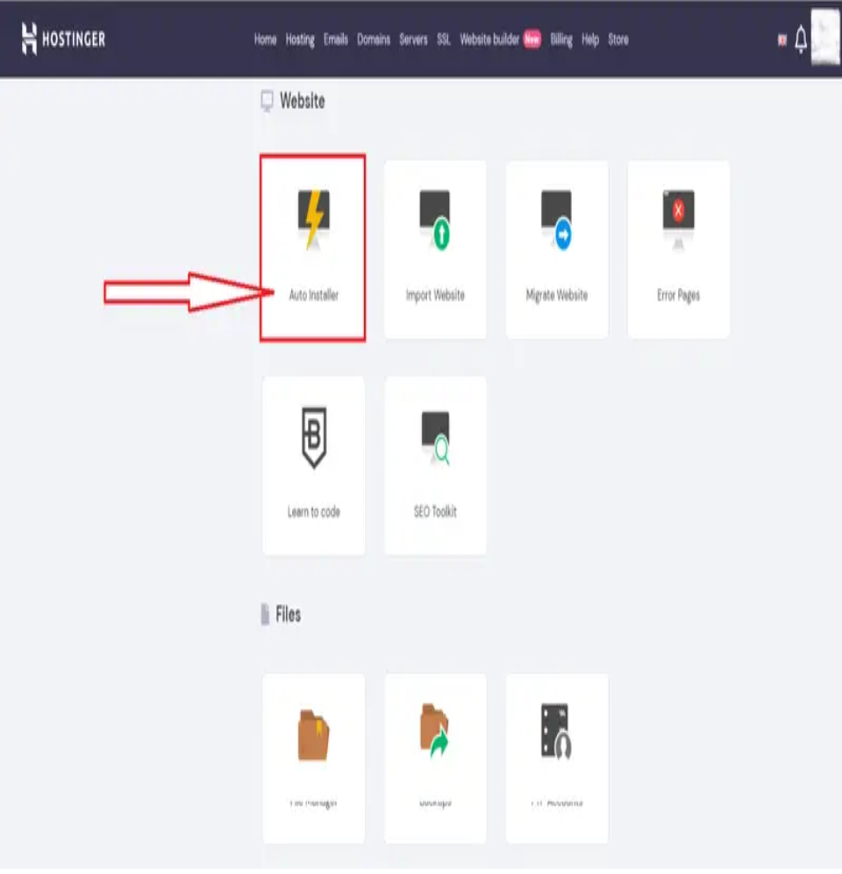
Task: Select the Migrate Website icon
Action: (x=557, y=220)
